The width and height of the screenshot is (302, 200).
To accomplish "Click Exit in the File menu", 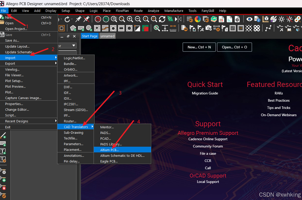I will 29,127.
